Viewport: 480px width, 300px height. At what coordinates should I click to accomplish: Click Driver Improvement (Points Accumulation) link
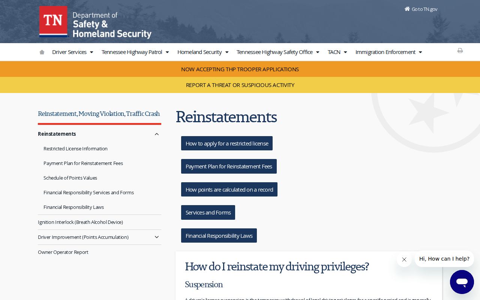[83, 237]
